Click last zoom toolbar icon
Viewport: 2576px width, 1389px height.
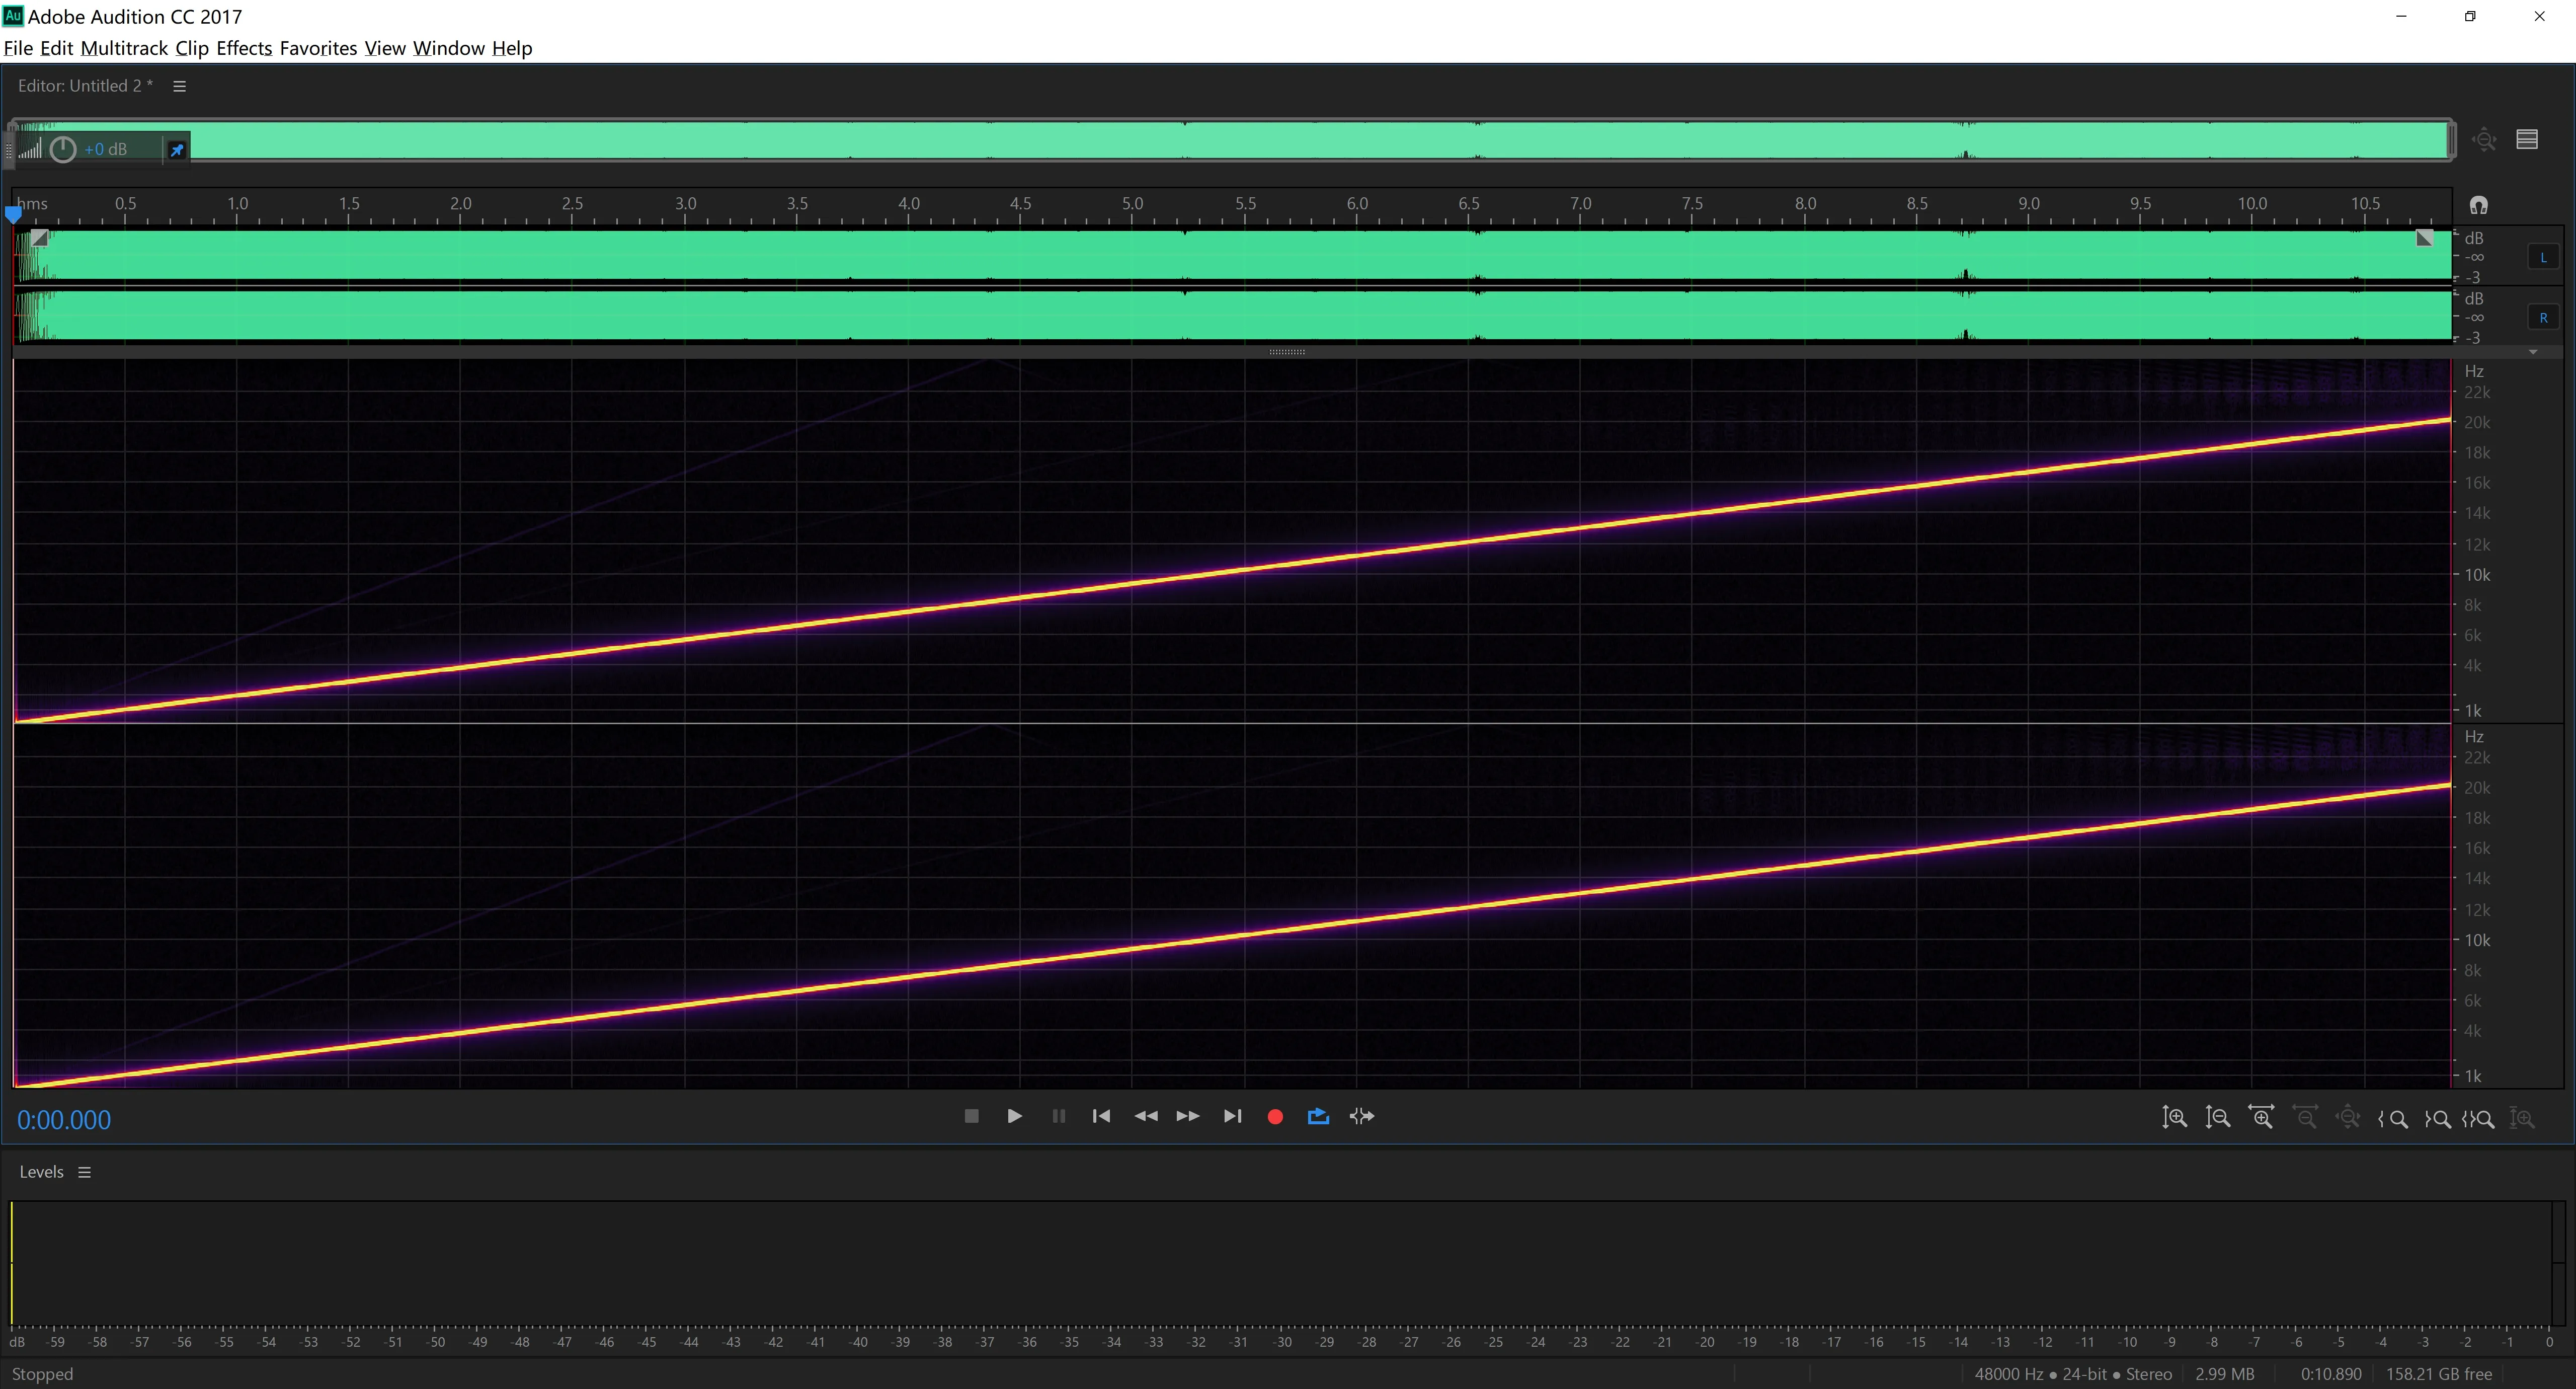point(2522,1119)
